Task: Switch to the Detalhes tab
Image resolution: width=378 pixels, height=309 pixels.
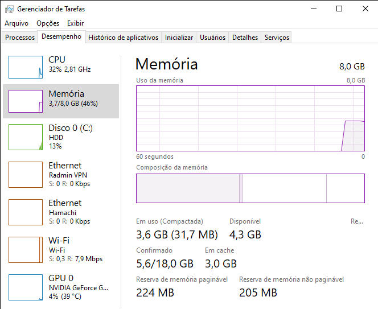Action: click(245, 38)
